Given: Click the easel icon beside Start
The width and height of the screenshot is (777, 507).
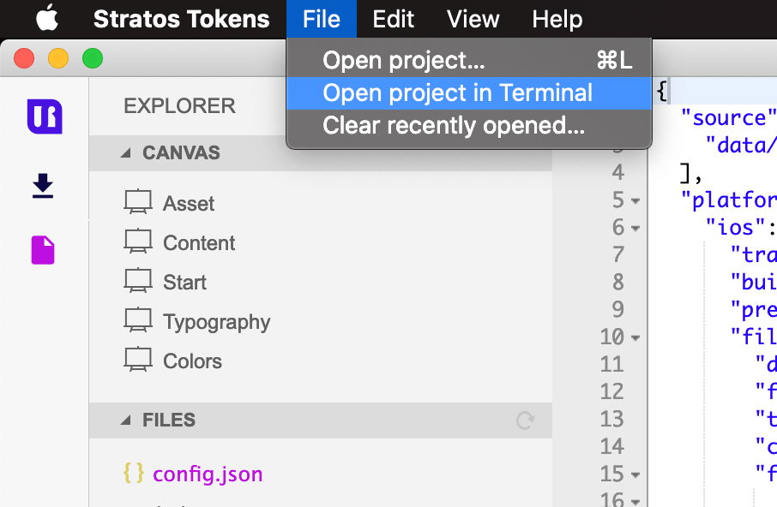Looking at the screenshot, I should [138, 280].
